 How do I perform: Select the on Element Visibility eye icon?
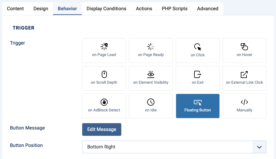point(151,74)
